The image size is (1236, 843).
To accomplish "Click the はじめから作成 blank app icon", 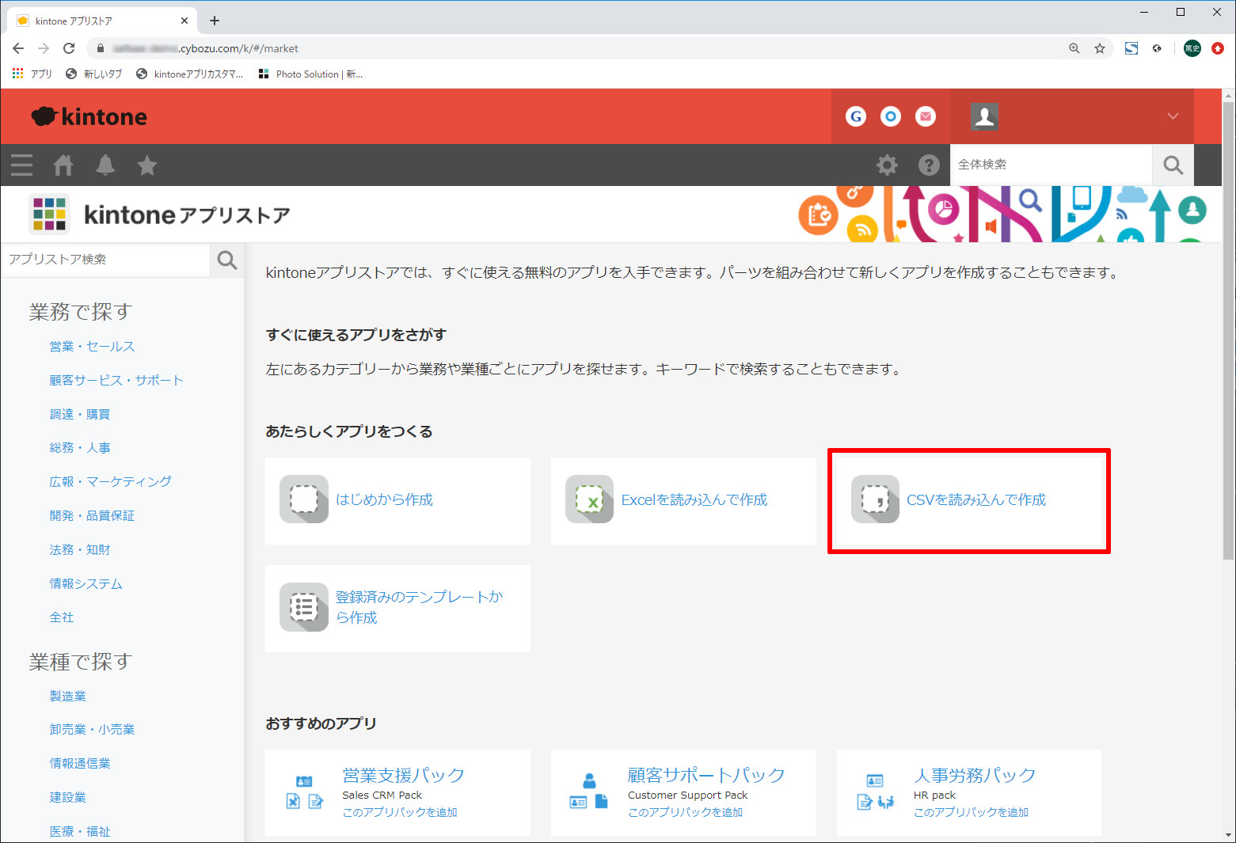I will point(304,499).
